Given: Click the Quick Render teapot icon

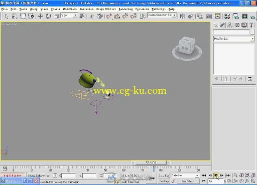Looking at the screenshot, I should pos(253,17).
